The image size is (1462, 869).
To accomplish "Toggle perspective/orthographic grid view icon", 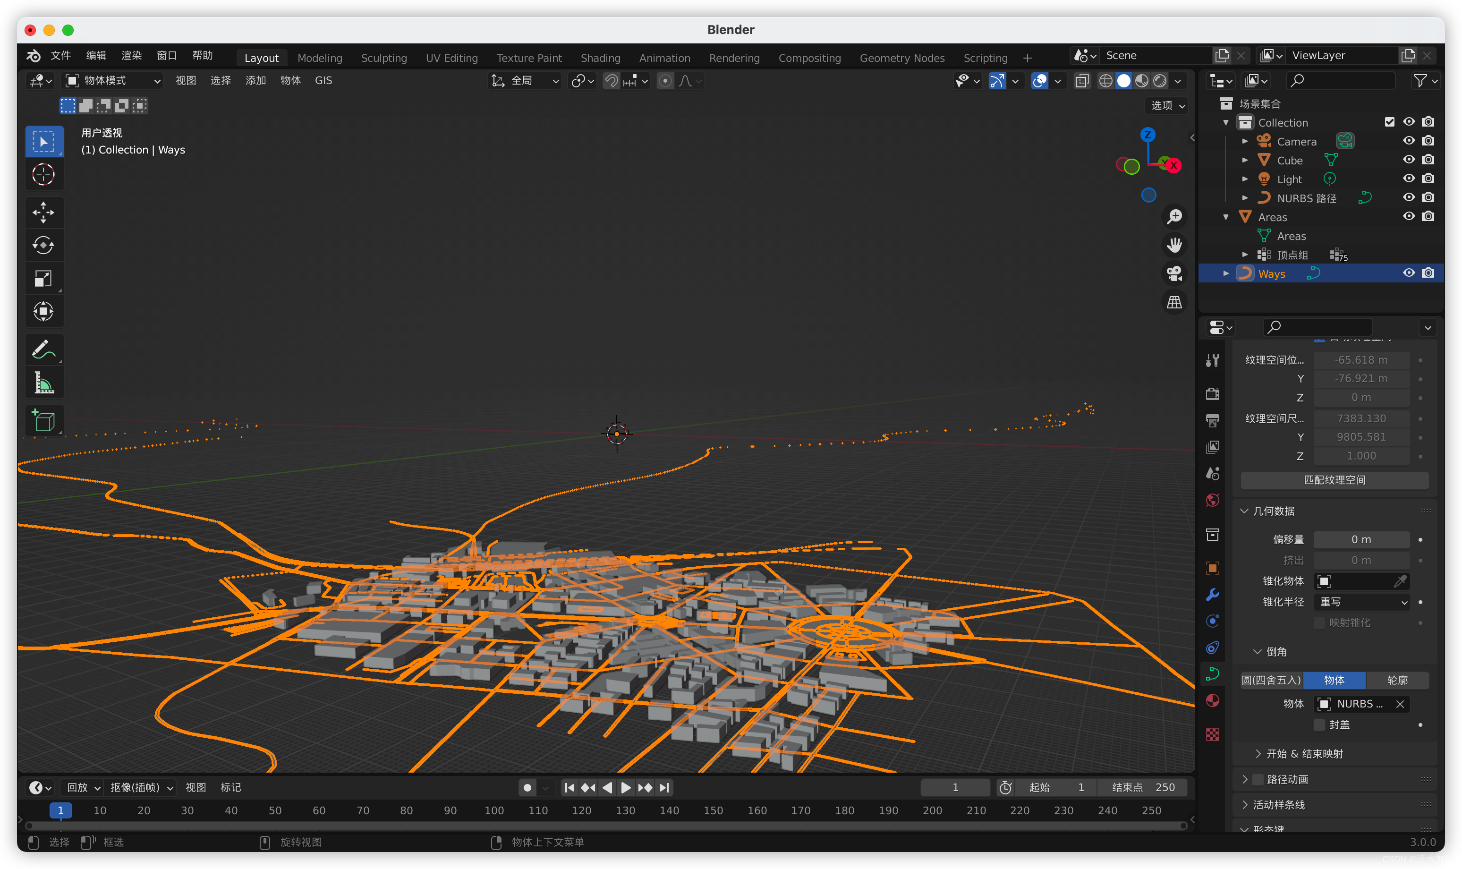I will click(1174, 303).
